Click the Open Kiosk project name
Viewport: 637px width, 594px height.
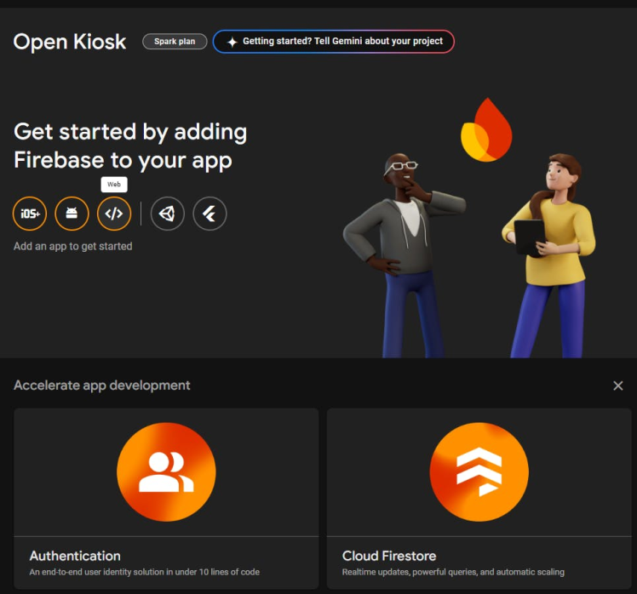[x=70, y=41]
